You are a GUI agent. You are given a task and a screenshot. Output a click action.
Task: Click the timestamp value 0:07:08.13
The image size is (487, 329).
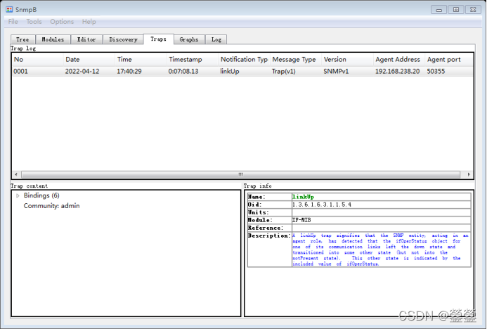tap(183, 71)
